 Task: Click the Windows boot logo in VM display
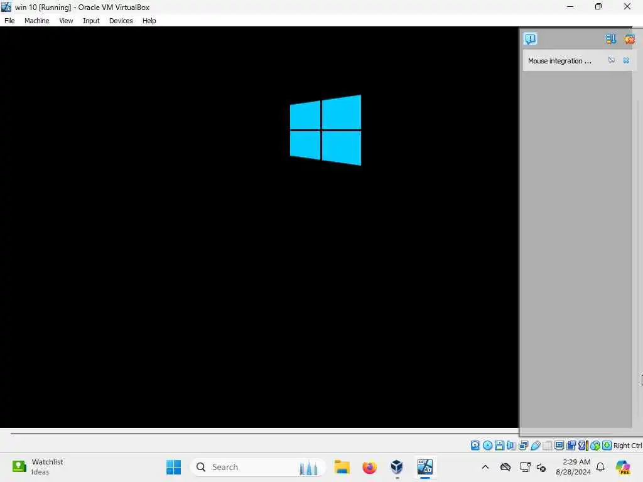point(326,130)
